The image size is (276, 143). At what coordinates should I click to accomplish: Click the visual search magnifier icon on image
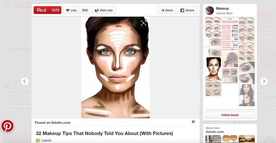click(144, 23)
